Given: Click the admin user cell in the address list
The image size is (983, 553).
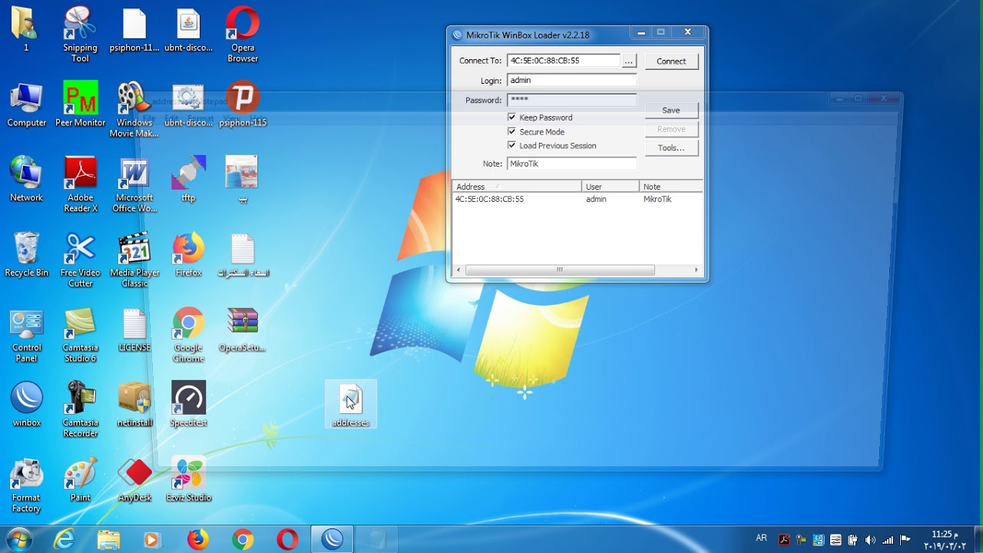Looking at the screenshot, I should (596, 199).
